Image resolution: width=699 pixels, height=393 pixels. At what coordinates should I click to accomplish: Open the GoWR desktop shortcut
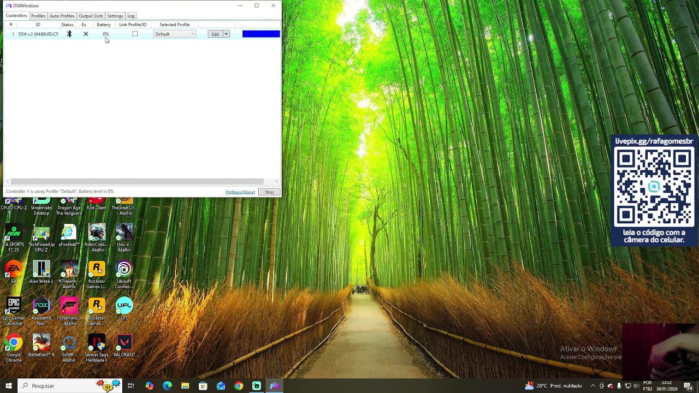pos(69,348)
